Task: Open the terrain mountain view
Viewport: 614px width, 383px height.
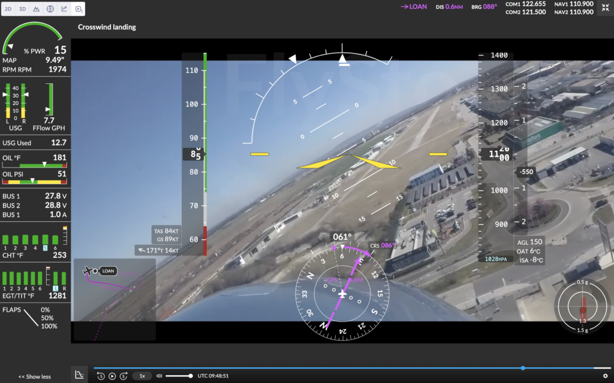Action: coord(37,9)
